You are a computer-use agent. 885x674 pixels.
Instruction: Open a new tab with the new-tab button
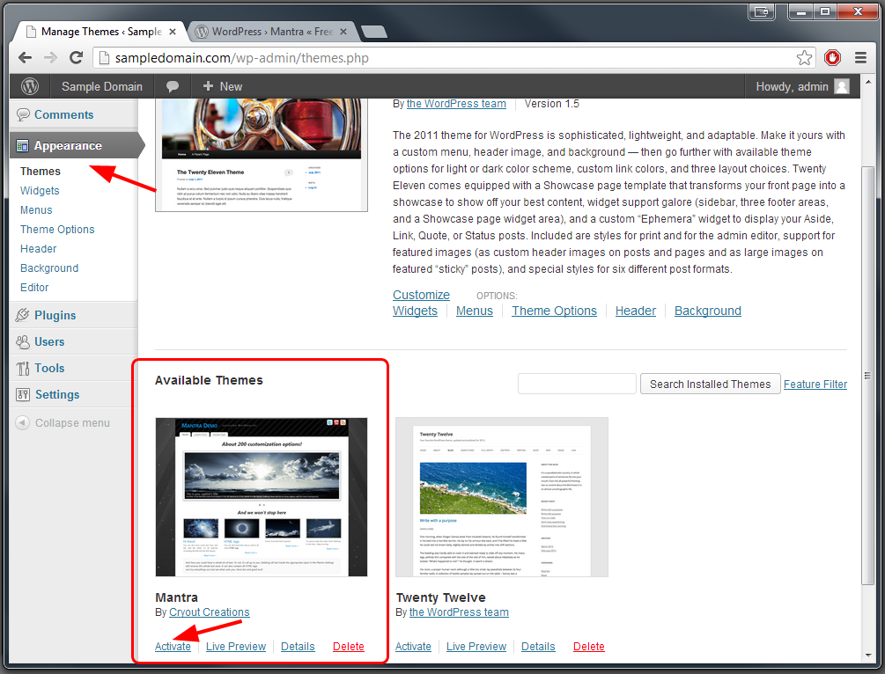pos(373,32)
